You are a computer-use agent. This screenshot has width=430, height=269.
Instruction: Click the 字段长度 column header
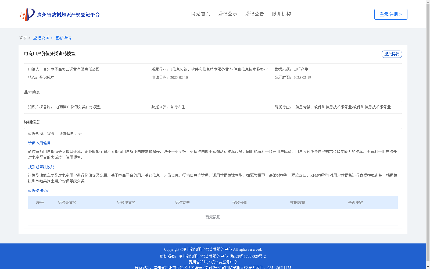[x=240, y=203]
